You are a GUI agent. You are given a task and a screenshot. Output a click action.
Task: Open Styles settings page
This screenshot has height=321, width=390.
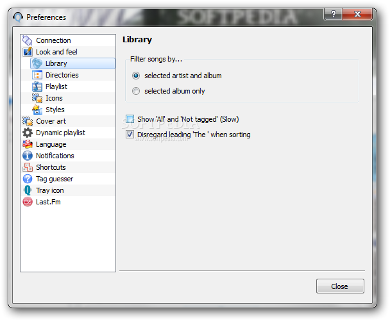click(72, 110)
